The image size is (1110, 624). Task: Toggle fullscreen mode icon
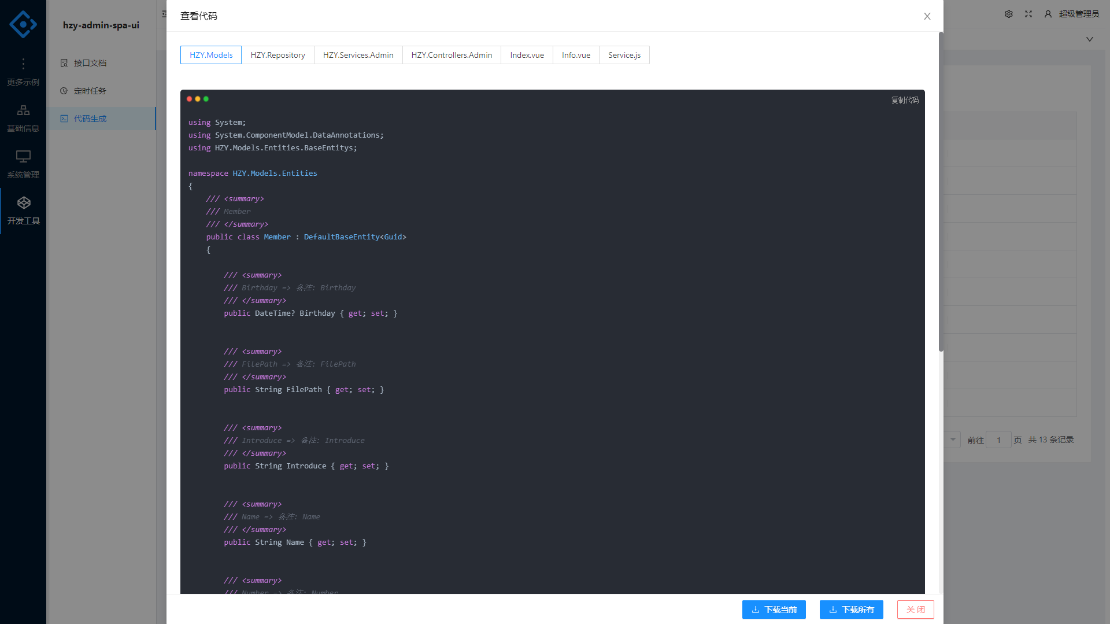[1028, 14]
